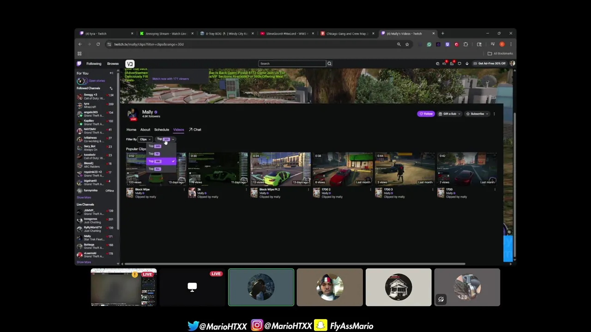Viewport: 591px width, 332px height.
Task: Open the Browse nav link
Action: 113,64
